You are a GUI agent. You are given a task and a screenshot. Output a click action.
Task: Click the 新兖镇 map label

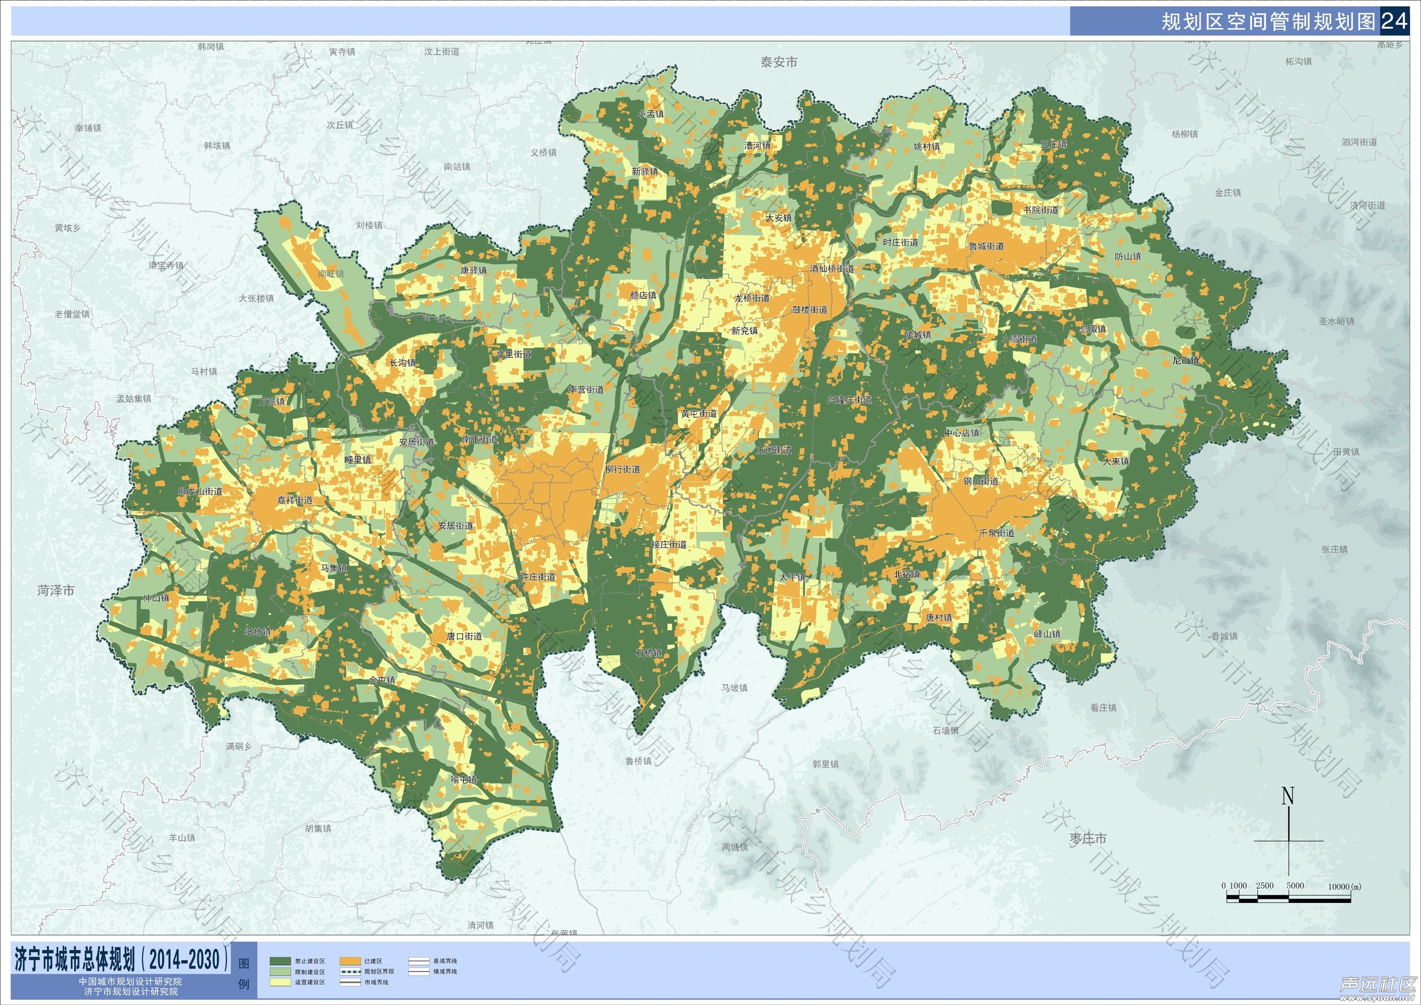(x=745, y=331)
